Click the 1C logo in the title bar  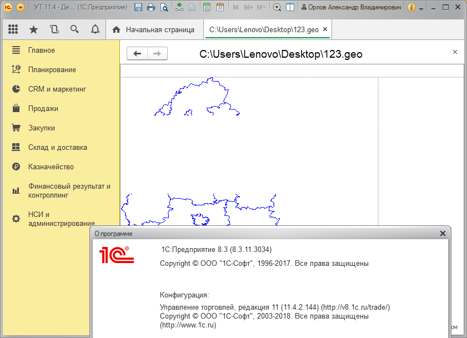point(7,7)
